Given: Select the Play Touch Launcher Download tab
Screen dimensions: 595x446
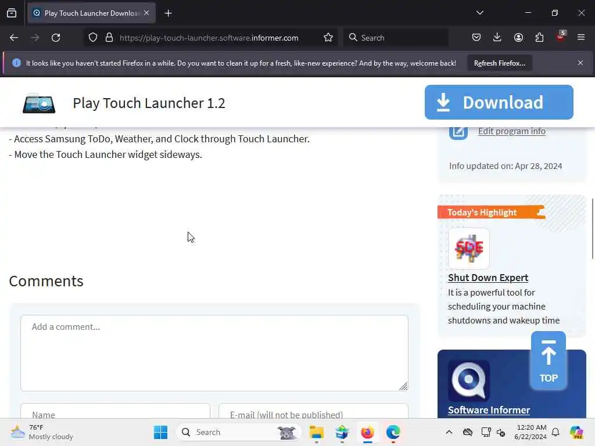Looking at the screenshot, I should 91,13.
